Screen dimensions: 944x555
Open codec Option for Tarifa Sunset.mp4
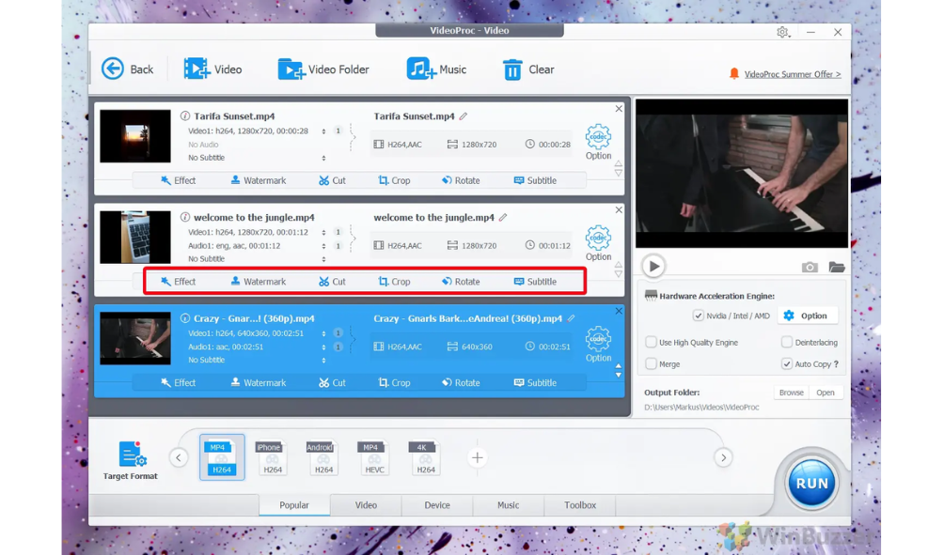598,139
